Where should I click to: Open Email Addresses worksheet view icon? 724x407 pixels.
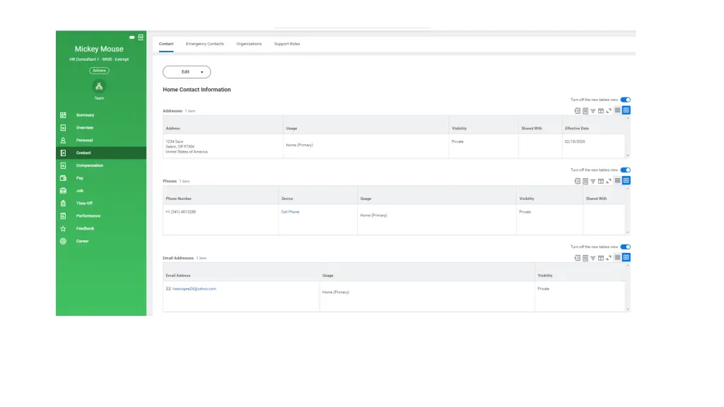[585, 258]
